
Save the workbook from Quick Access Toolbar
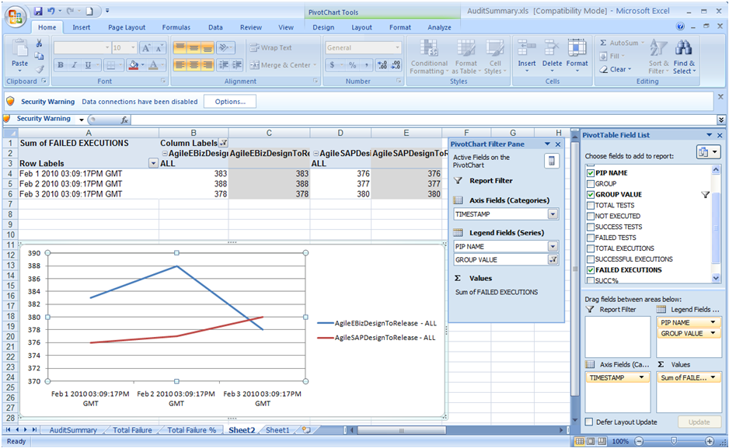click(38, 11)
